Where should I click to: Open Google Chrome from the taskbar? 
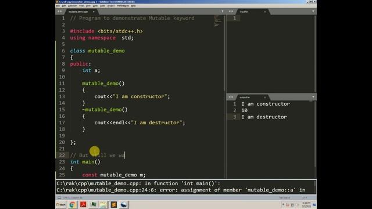point(73,205)
